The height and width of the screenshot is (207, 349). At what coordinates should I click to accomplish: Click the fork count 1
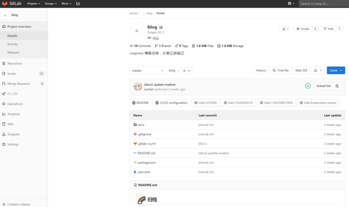click(x=339, y=29)
